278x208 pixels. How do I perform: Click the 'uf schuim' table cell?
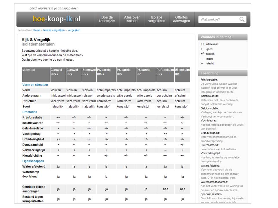(x=182, y=96)
